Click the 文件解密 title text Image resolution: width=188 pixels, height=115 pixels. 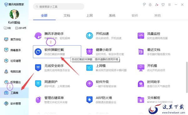tap(154, 98)
